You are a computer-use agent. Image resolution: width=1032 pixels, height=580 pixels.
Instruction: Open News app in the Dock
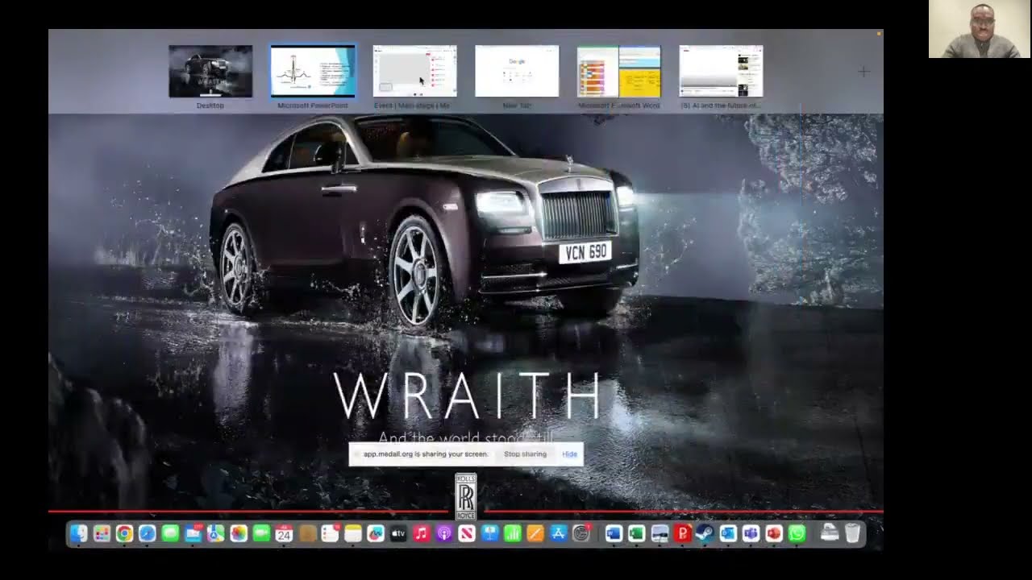pos(467,533)
